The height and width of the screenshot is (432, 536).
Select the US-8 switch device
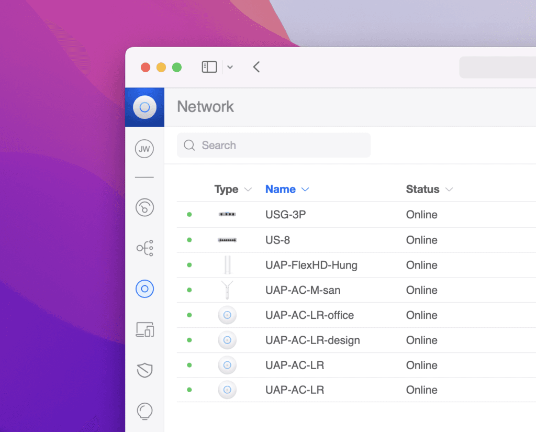click(x=277, y=240)
